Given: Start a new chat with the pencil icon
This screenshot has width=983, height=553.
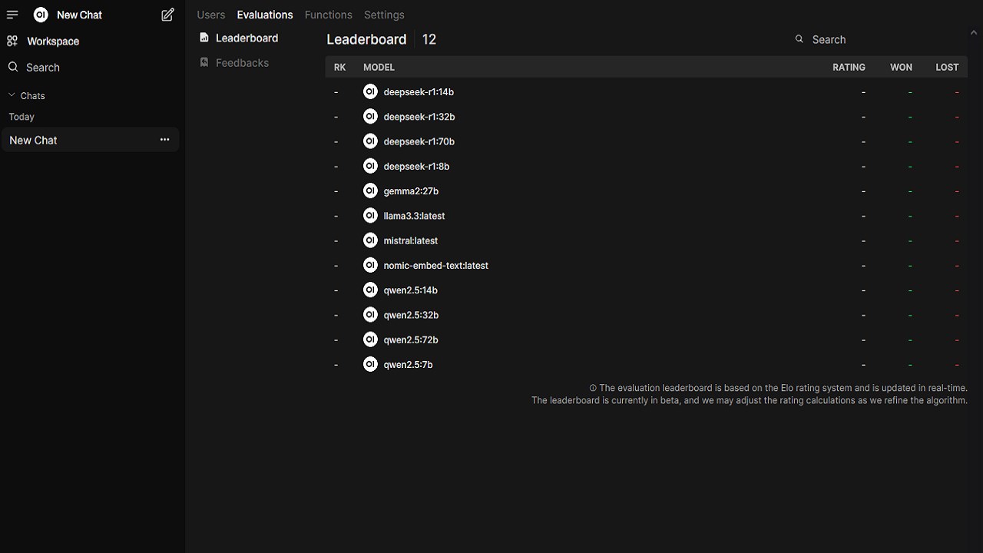Looking at the screenshot, I should (x=167, y=15).
